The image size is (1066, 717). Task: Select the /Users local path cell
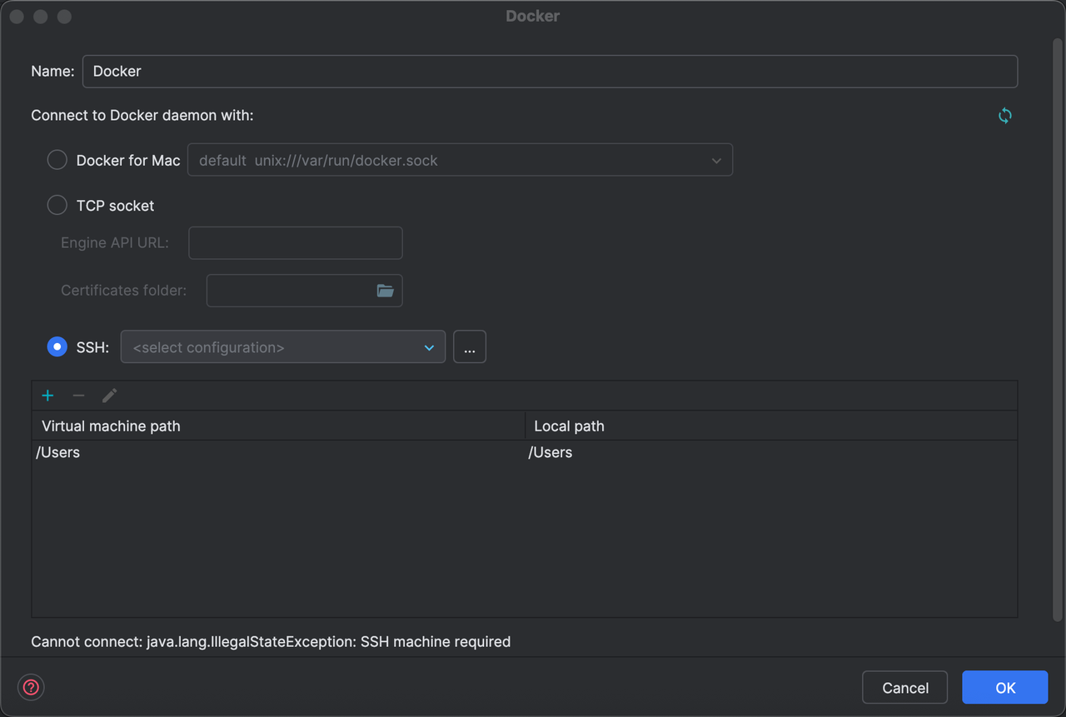click(x=771, y=453)
